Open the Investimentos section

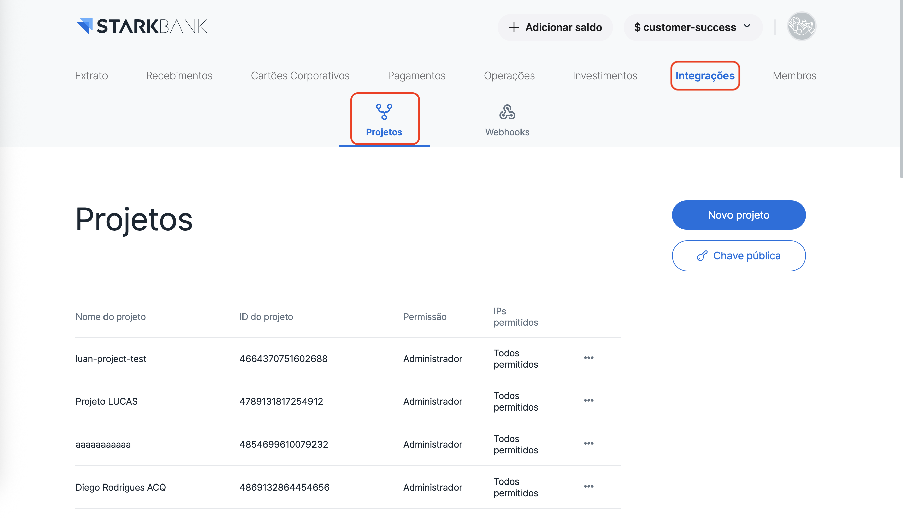605,76
